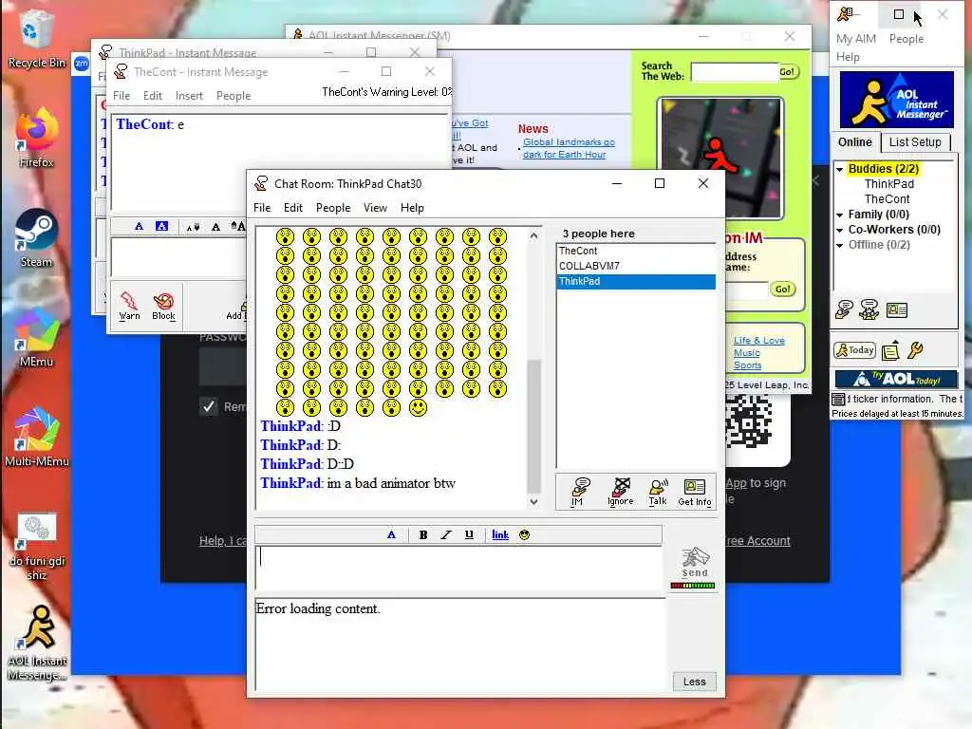Click the chat log scroll down arrow

click(x=533, y=502)
